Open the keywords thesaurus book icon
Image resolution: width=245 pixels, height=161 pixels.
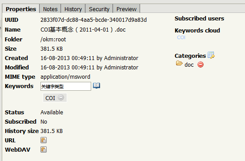pos(96,85)
